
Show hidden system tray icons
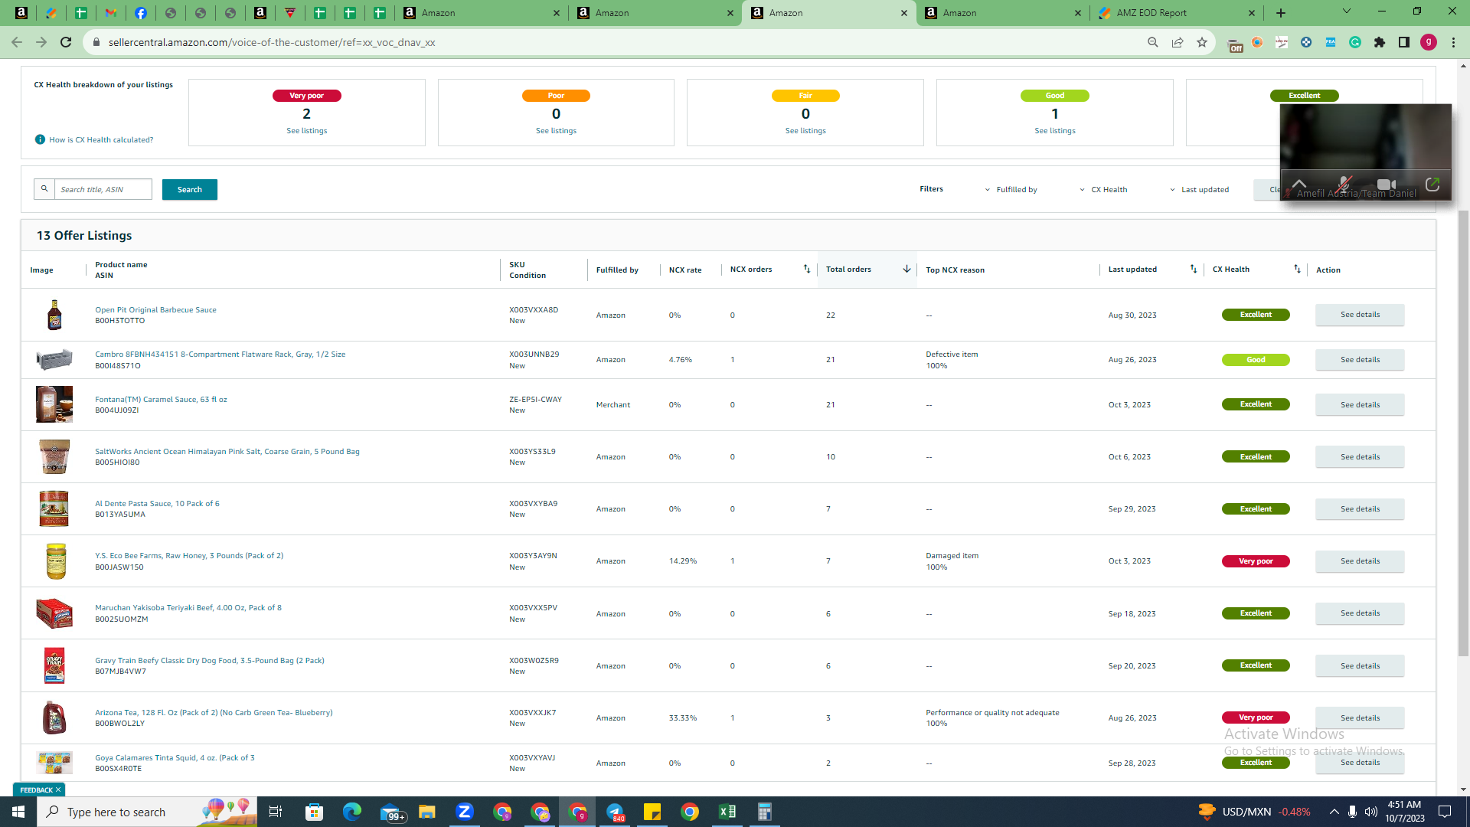click(1334, 812)
